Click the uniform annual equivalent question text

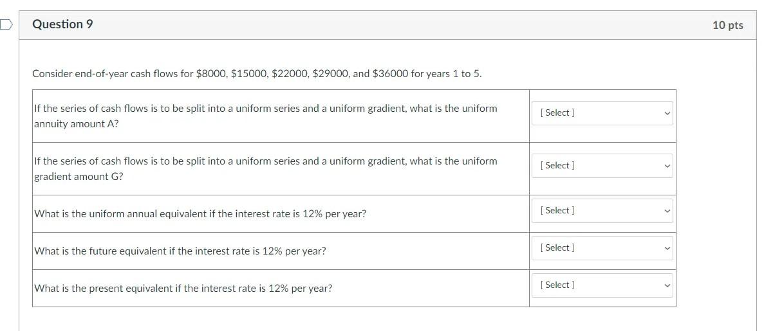pos(200,214)
